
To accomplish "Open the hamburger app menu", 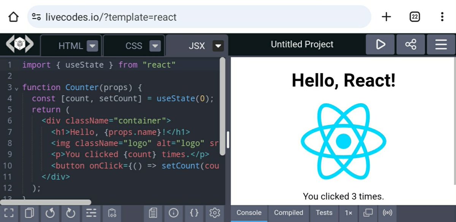I will pos(441,44).
